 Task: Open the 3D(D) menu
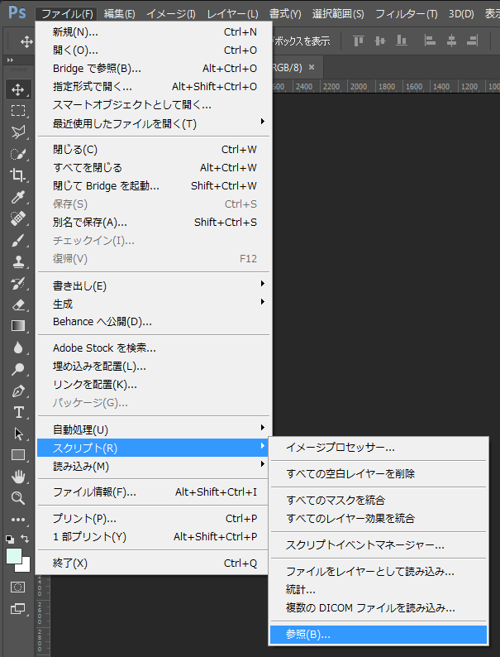click(461, 14)
